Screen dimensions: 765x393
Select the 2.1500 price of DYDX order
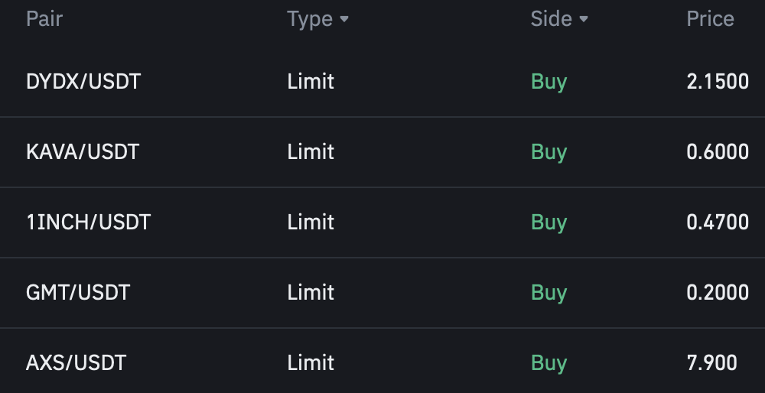point(718,82)
